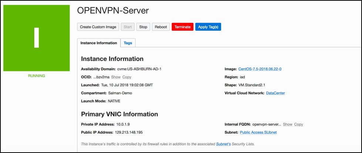Click the Create Custom Image button
Screen dimensions: 362x153
(98, 27)
